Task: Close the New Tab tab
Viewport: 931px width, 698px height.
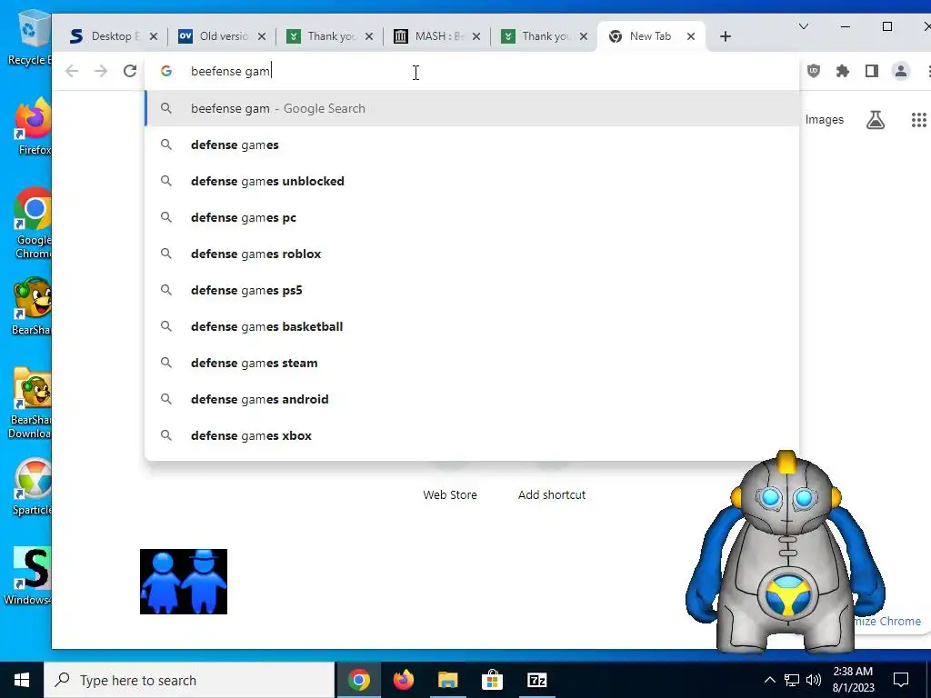Action: tap(691, 36)
